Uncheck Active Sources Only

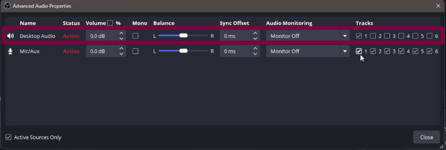click(x=8, y=137)
